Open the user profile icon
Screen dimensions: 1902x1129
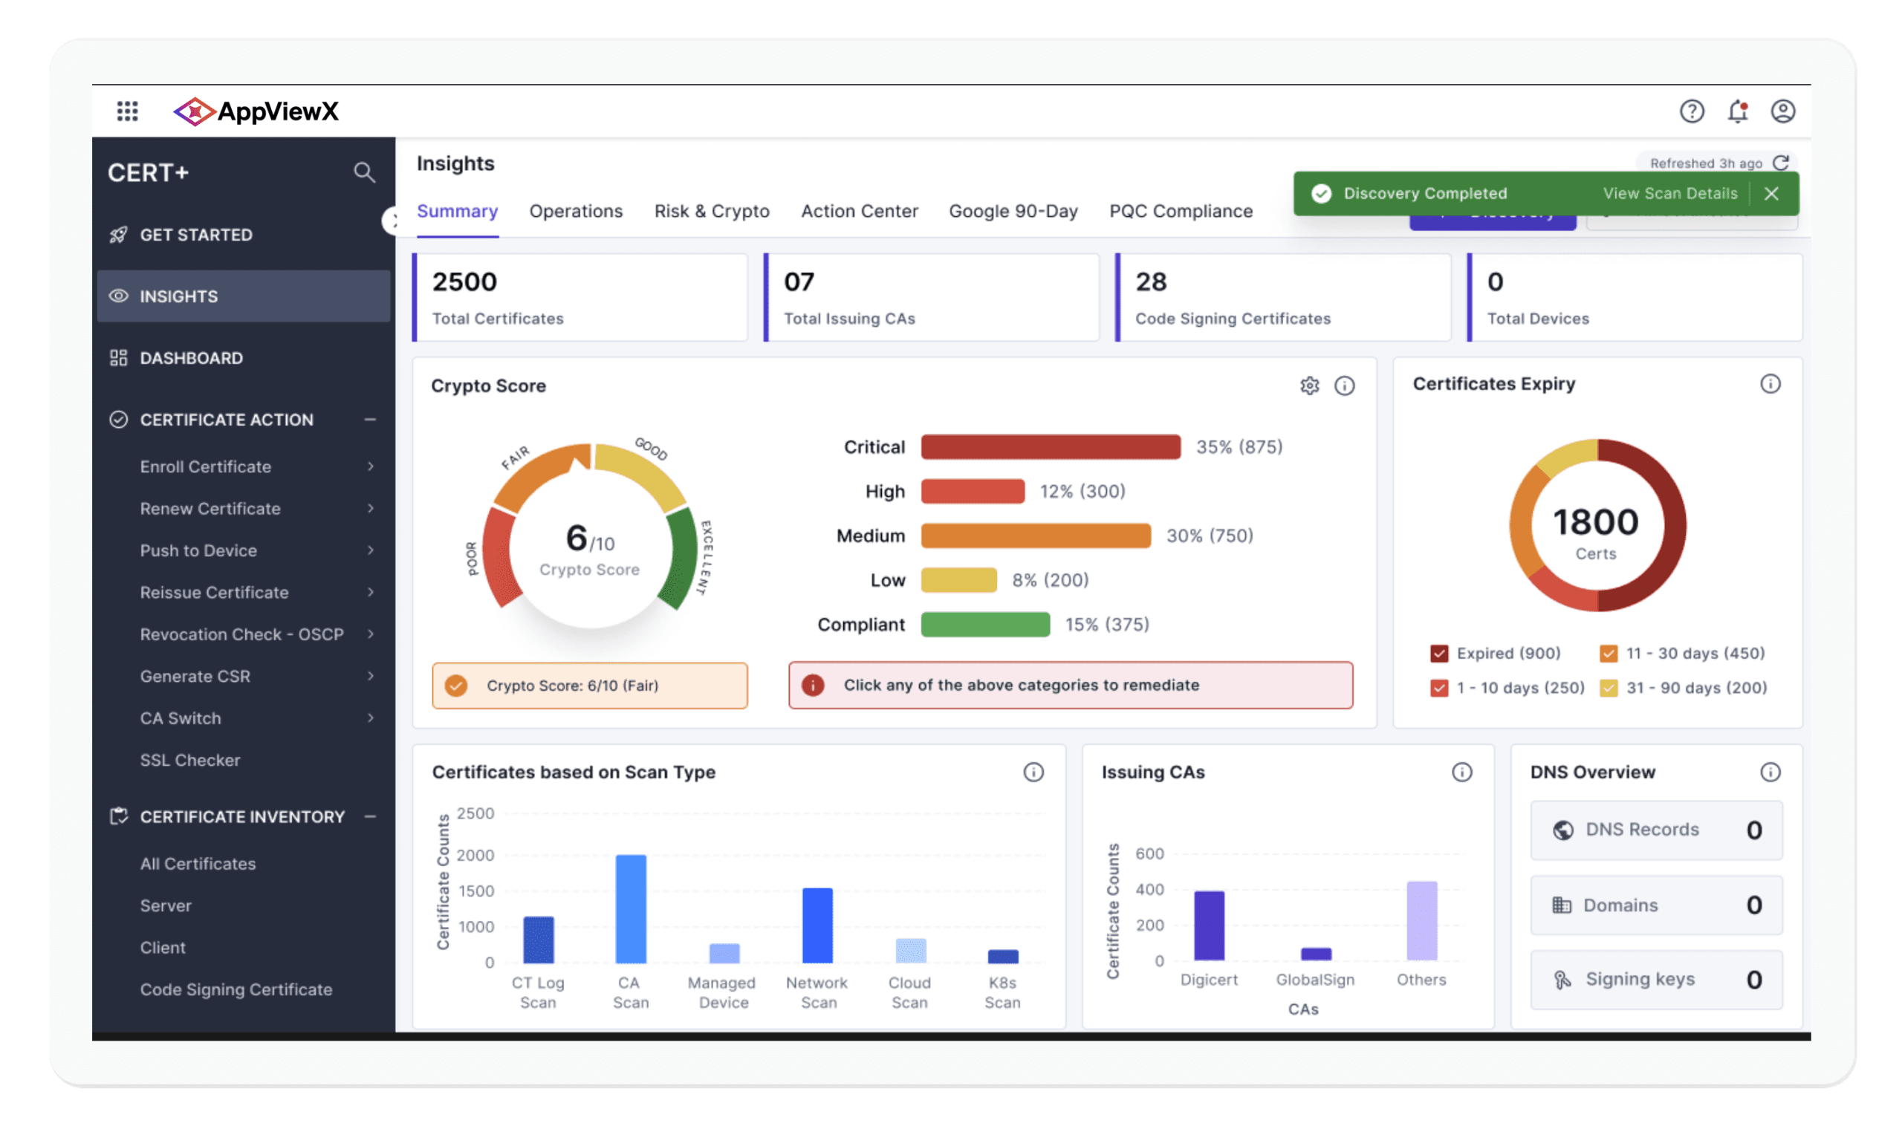(x=1782, y=111)
